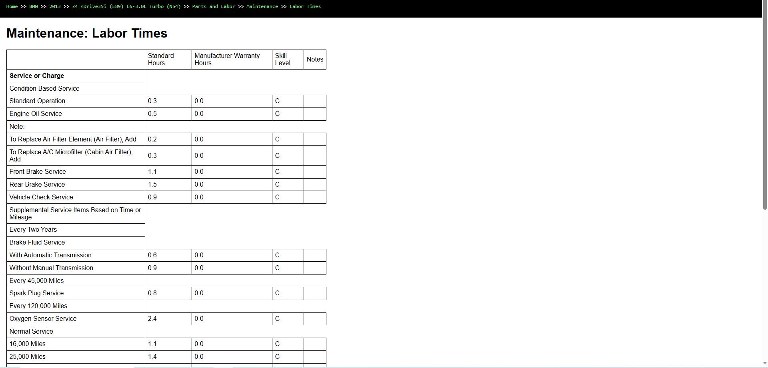Click the scrollbar down arrow
Image resolution: width=768 pixels, height=368 pixels.
[765, 364]
